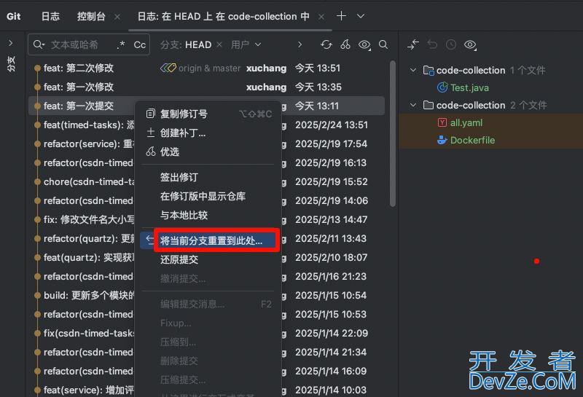
Task: Close the 日志: 在 HEAD 上 tab
Action: 321,17
